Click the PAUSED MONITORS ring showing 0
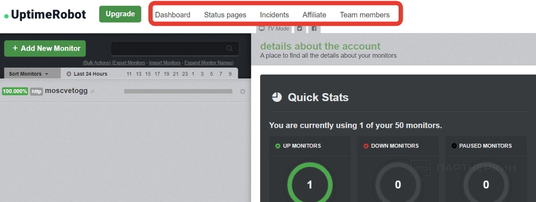The width and height of the screenshot is (536, 202). point(486,185)
